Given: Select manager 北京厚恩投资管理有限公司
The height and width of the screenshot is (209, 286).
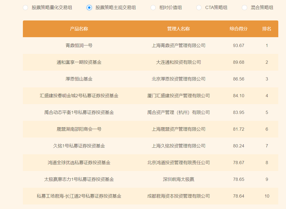Looking at the screenshot, I should pos(179,79).
